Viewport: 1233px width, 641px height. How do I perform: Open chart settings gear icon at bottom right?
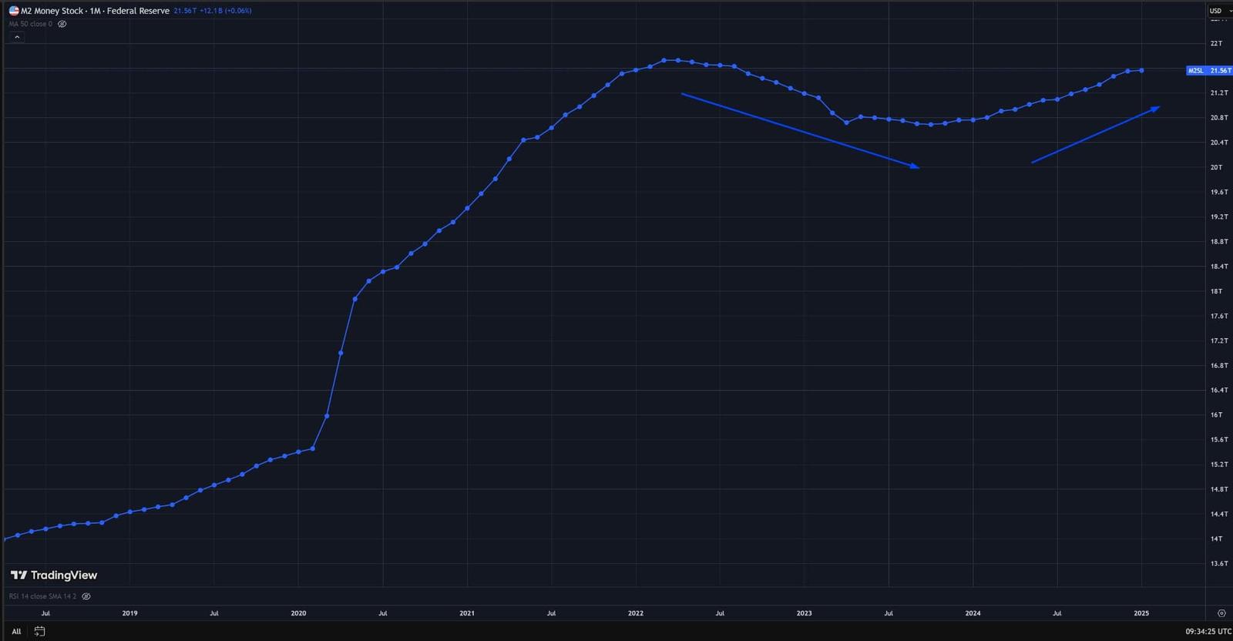pos(1221,613)
